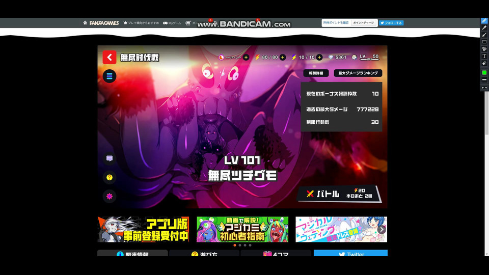Viewport: 489px width, 275px height.
Task: Start battle with バトル button
Action: [x=339, y=194]
